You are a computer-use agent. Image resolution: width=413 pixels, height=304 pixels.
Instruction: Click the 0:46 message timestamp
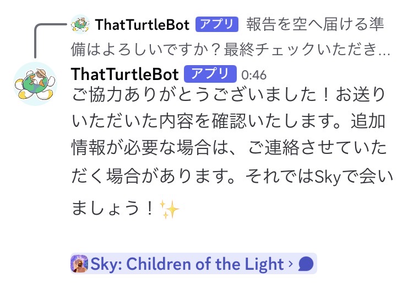point(254,75)
